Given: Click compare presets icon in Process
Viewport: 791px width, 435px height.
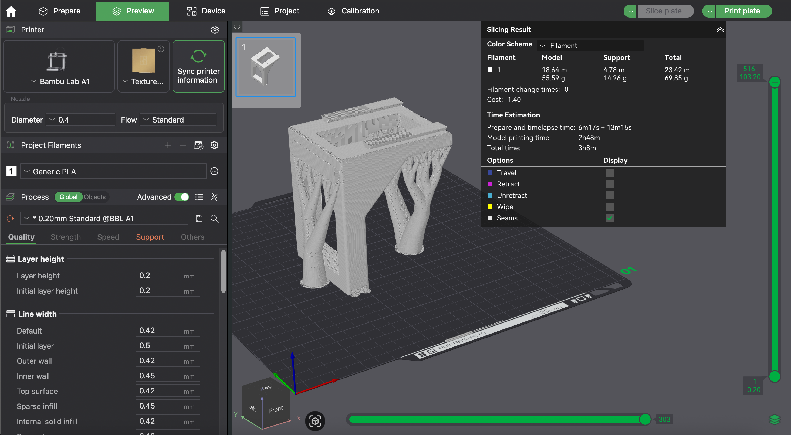Looking at the screenshot, I should pos(214,197).
